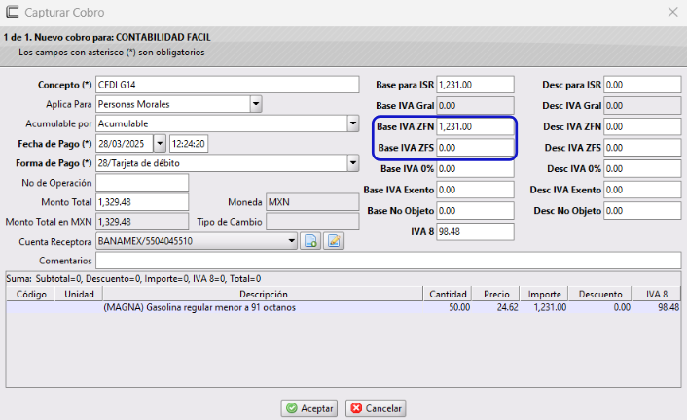Image resolution: width=687 pixels, height=420 pixels.
Task: Click the Unidad column header
Action: 79,294
